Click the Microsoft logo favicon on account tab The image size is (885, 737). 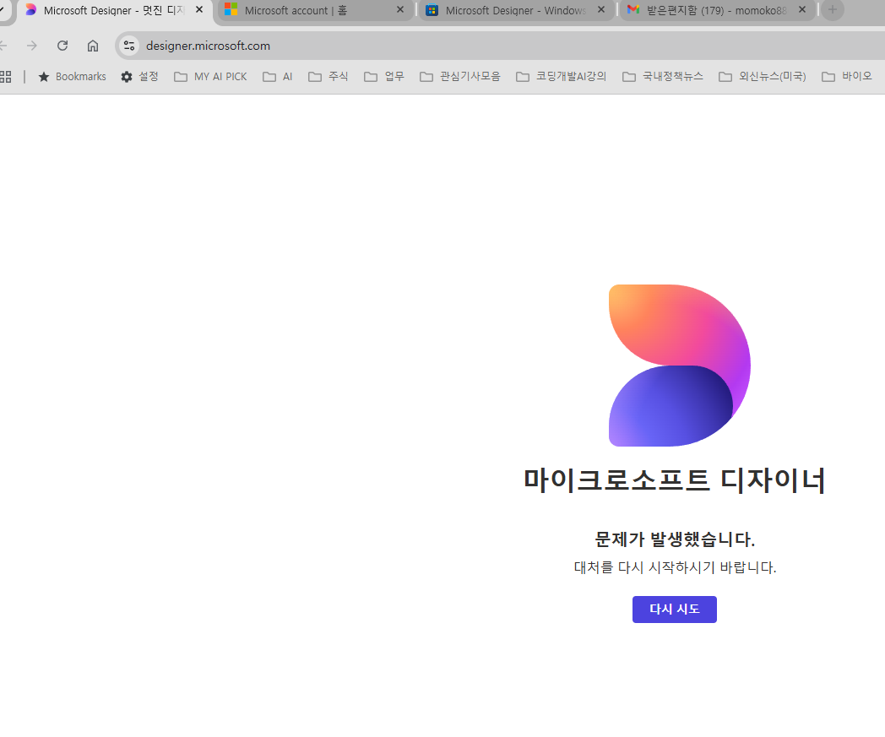pyautogui.click(x=231, y=9)
